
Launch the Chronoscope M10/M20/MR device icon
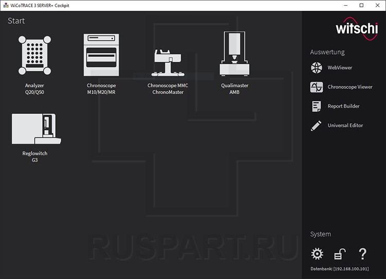[x=101, y=55]
